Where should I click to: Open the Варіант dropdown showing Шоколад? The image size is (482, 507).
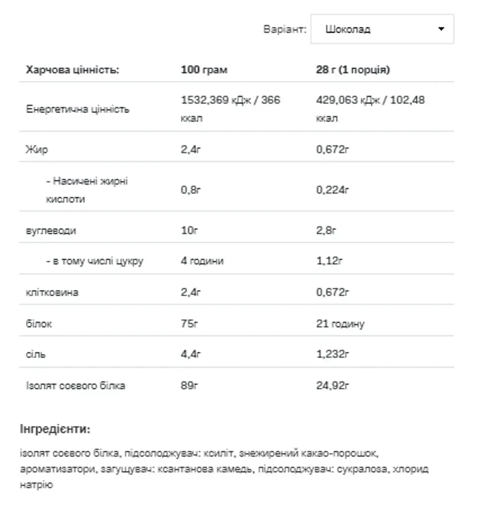[382, 29]
